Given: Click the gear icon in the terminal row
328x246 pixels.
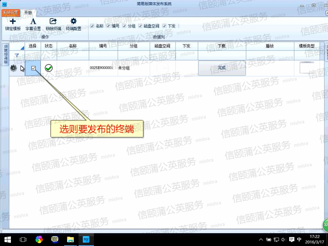Looking at the screenshot, I should click(x=13, y=68).
